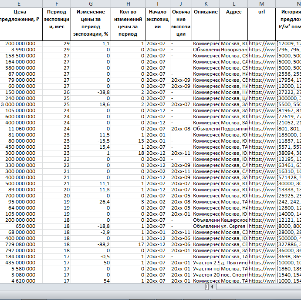Click the history cell '[801, 801,'

click(x=288, y=129)
